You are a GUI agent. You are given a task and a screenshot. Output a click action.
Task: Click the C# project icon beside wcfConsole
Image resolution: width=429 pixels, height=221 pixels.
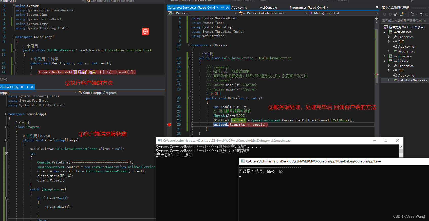(390, 32)
